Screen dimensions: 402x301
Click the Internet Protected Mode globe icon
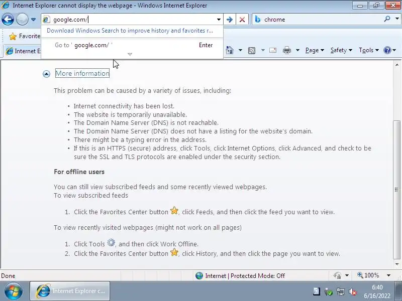point(199,275)
